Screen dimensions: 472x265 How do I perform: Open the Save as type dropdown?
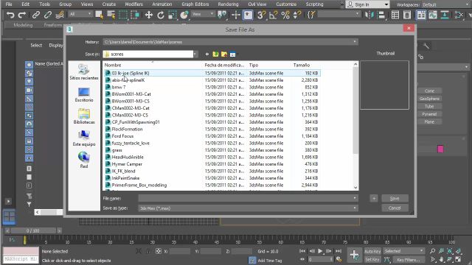pyautogui.click(x=248, y=208)
